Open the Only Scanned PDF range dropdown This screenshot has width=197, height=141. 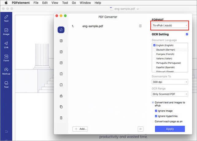[x=170, y=94]
